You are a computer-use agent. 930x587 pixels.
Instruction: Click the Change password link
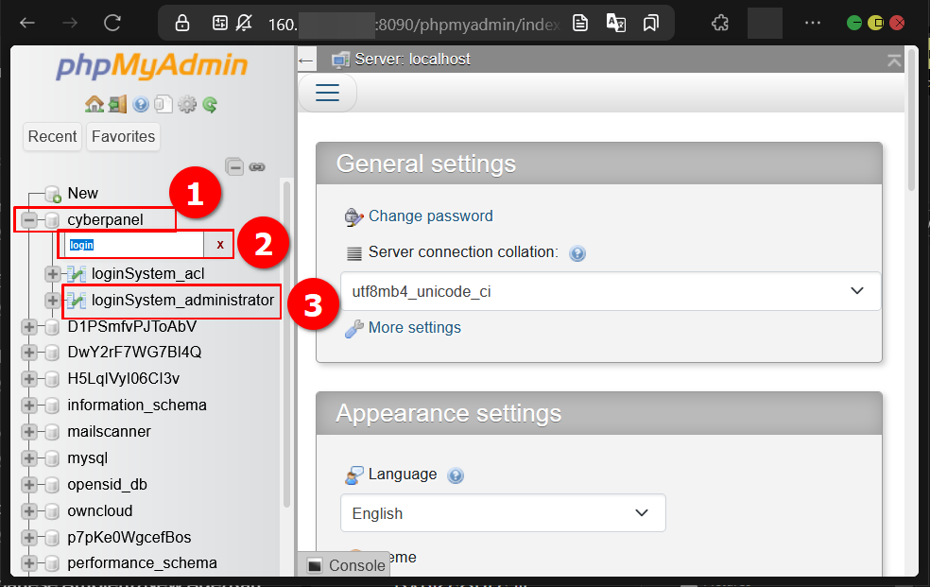coord(431,216)
